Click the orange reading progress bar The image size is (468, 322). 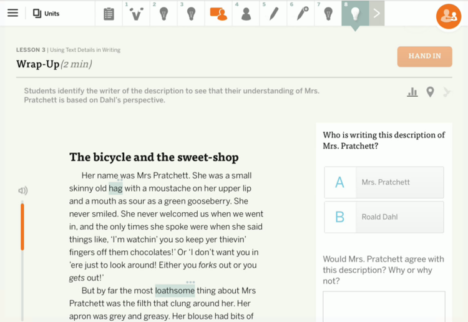tap(22, 227)
